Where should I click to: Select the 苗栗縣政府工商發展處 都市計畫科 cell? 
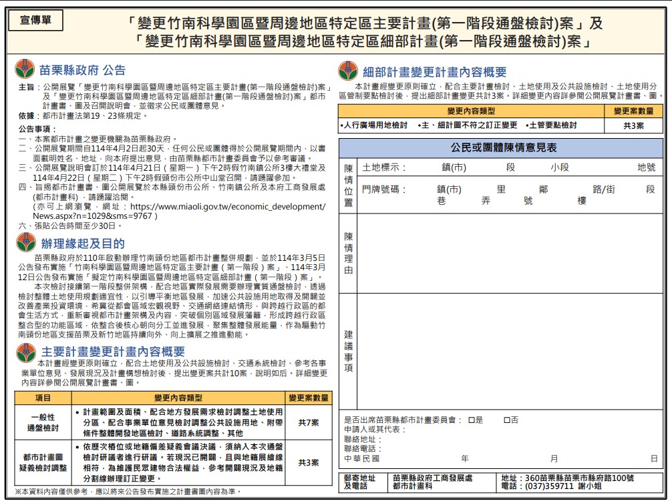point(442,482)
